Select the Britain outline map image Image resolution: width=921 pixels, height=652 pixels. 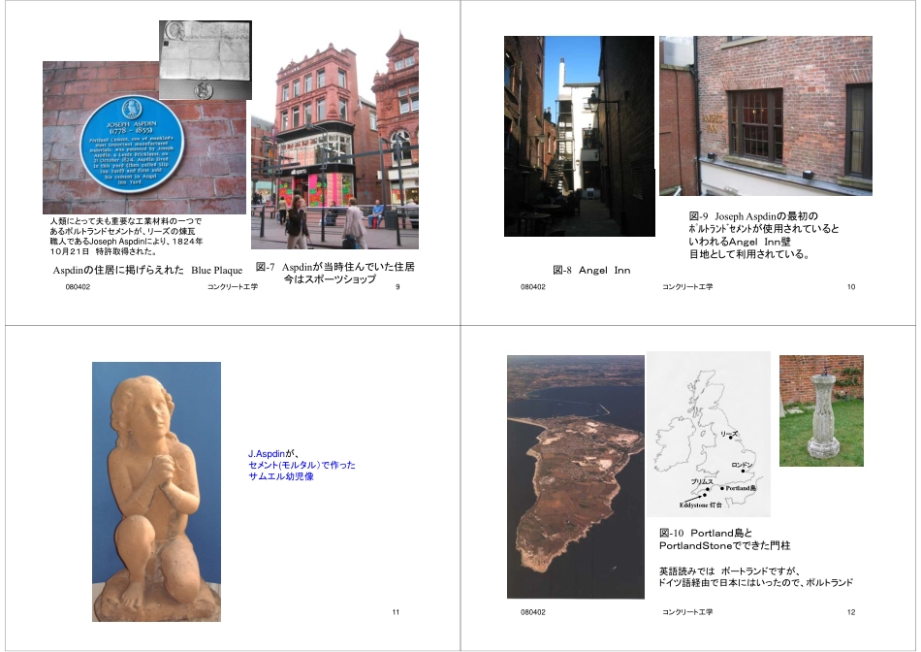(x=709, y=434)
